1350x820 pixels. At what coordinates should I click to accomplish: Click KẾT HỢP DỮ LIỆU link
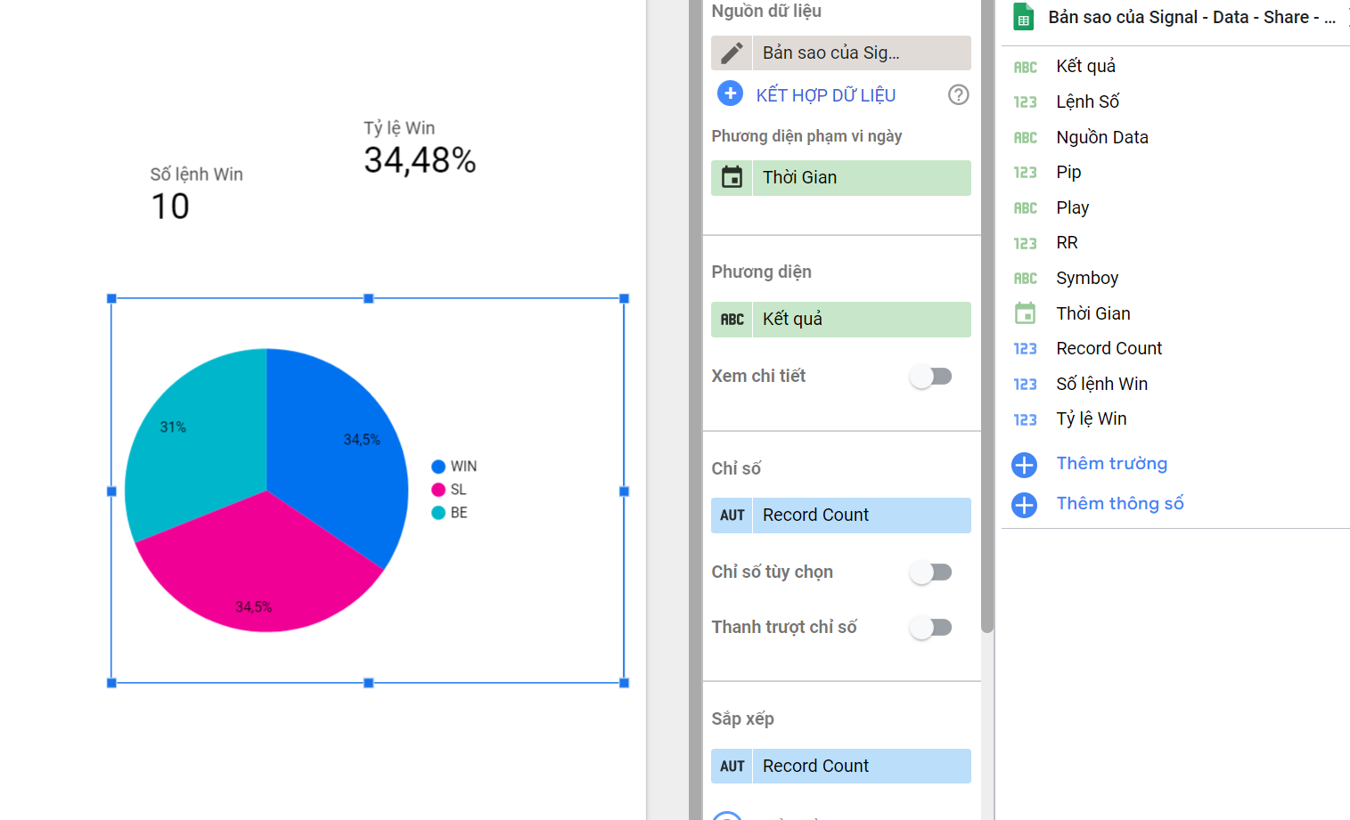coord(826,95)
